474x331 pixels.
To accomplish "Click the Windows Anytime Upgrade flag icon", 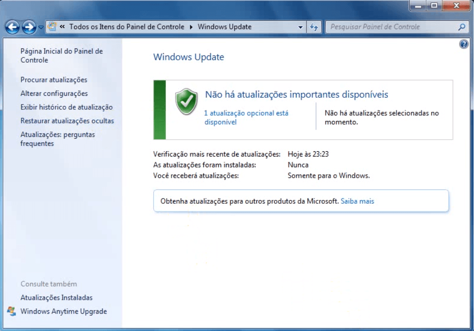I will [x=12, y=311].
